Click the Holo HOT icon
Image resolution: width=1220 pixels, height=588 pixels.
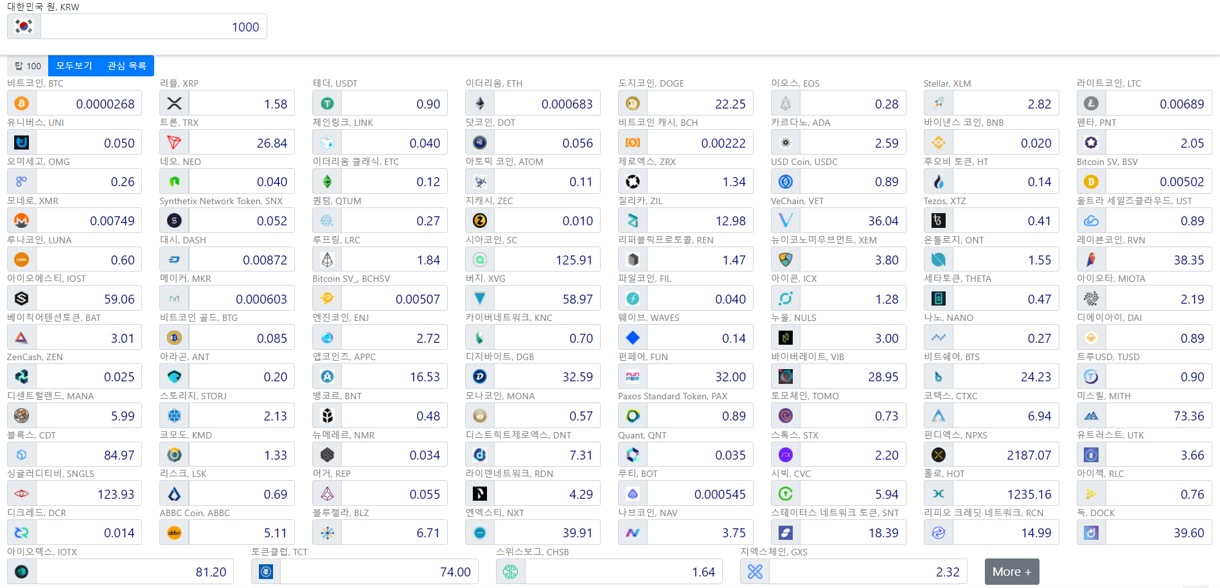coord(939,494)
